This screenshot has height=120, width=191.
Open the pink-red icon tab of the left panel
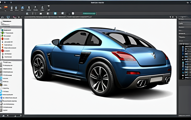coord(15,17)
